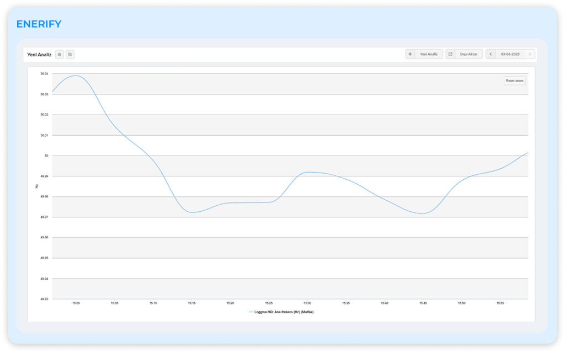
Task: Click the export icon beside Dışa Aktar
Action: pyautogui.click(x=450, y=54)
